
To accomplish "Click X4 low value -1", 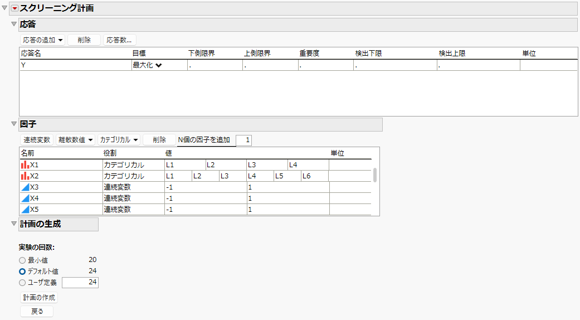I will tap(206, 198).
